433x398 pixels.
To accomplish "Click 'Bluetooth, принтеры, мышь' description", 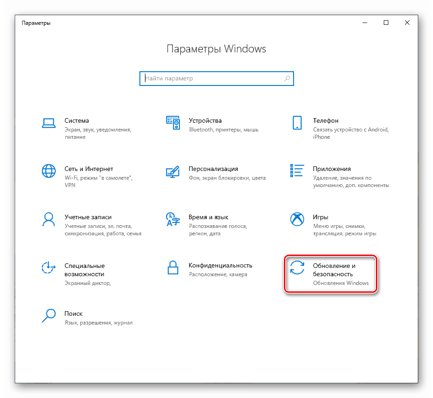I will pos(224,130).
